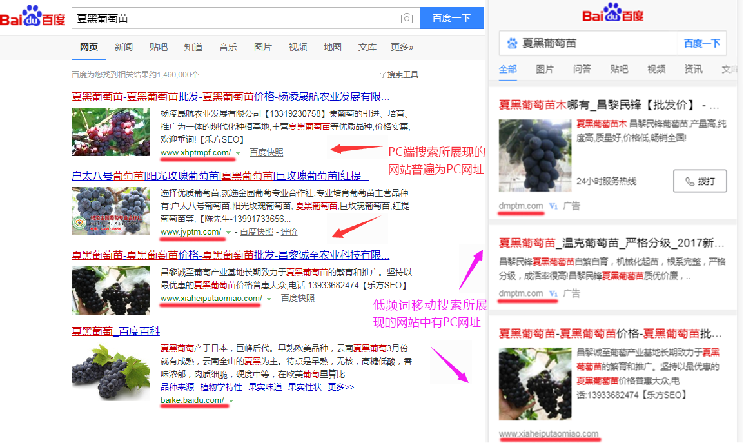Click image in mobile 昌黎诚至 result
The height and width of the screenshot is (443, 744).
535,384
